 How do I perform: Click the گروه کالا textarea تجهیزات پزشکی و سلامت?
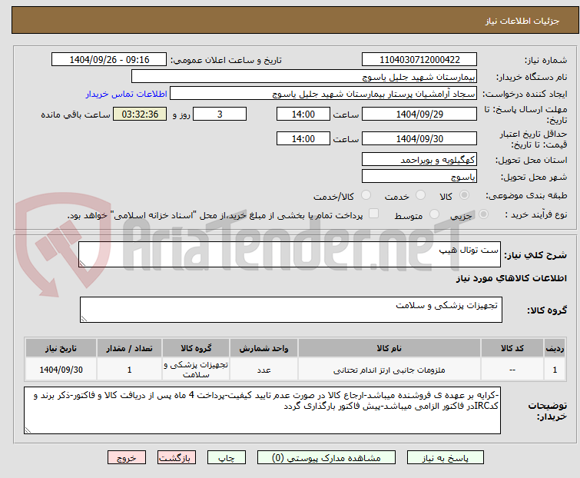pyautogui.click(x=291, y=310)
